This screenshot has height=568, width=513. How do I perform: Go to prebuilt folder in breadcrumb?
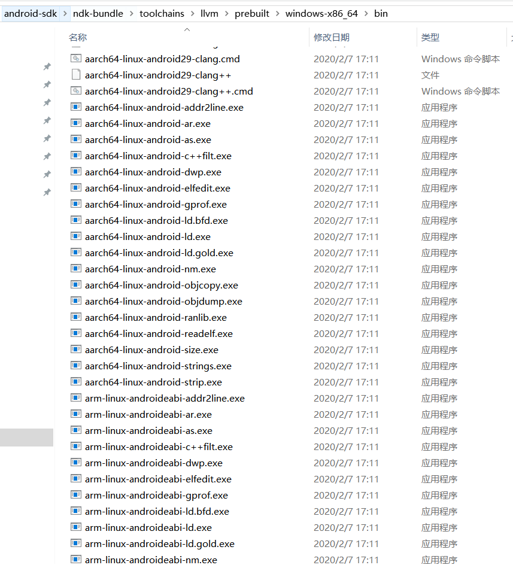pos(252,14)
